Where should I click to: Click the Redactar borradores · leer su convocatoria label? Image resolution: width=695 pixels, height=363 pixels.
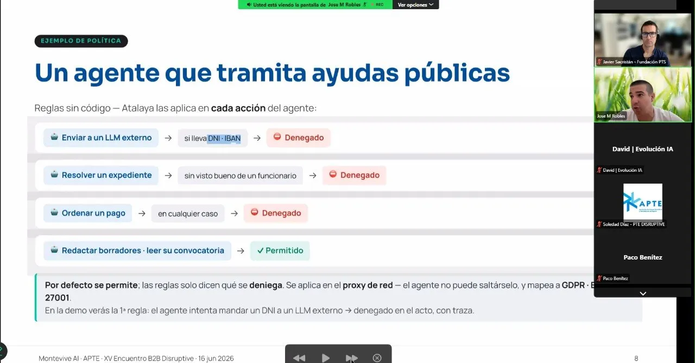pyautogui.click(x=143, y=250)
